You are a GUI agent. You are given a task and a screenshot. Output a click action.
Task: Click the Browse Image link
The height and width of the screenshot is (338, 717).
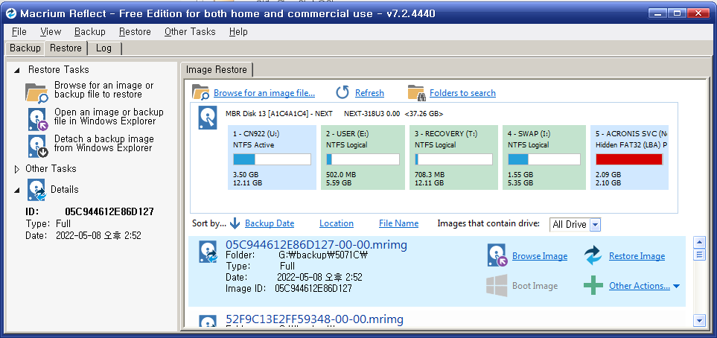(539, 256)
